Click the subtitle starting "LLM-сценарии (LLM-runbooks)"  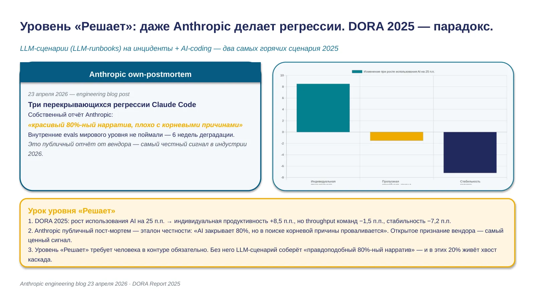tap(179, 48)
